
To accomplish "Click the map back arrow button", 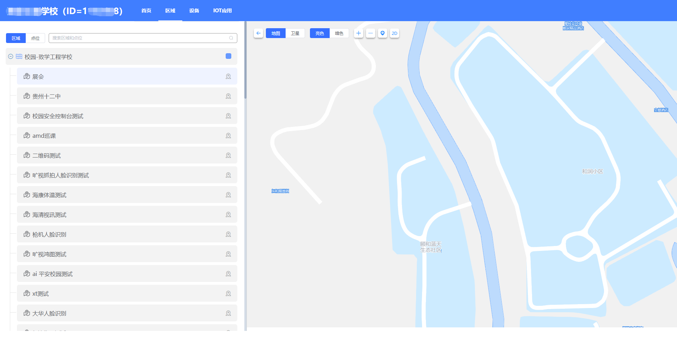I will click(x=258, y=33).
